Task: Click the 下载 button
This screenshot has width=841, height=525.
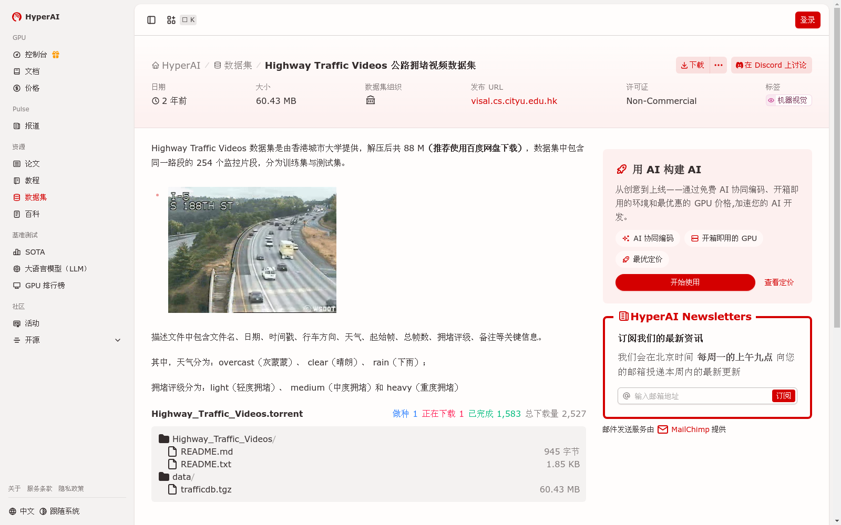Action: [692, 65]
